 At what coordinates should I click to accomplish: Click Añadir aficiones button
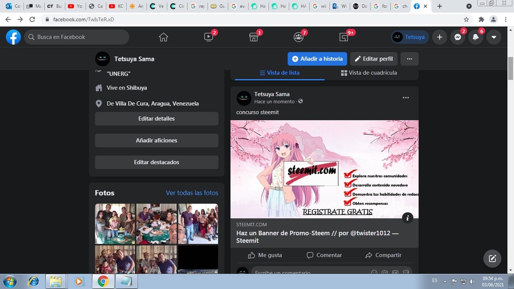click(157, 140)
